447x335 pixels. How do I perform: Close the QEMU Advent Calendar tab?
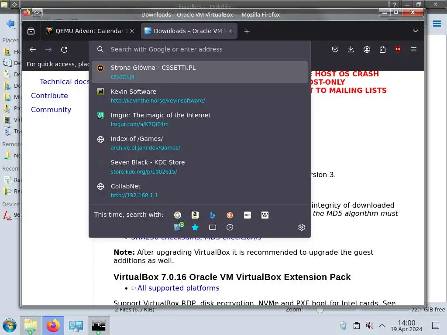coord(132,31)
